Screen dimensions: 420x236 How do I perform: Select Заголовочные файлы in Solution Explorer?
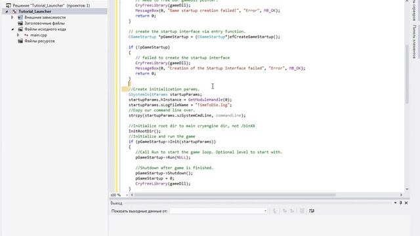[x=45, y=24]
